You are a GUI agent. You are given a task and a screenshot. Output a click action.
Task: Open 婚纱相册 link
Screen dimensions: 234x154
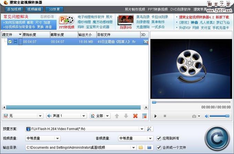(x=84, y=22)
